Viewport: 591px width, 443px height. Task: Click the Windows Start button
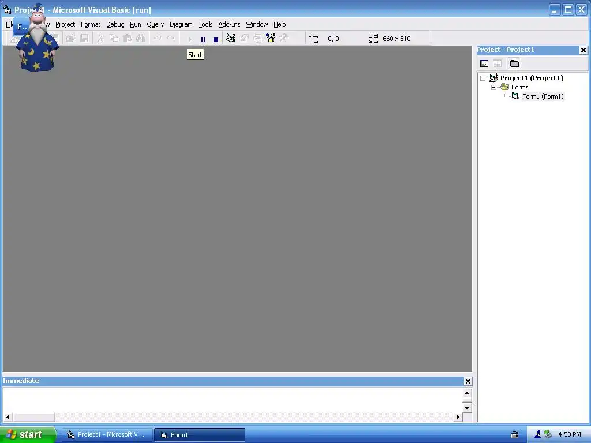28,434
